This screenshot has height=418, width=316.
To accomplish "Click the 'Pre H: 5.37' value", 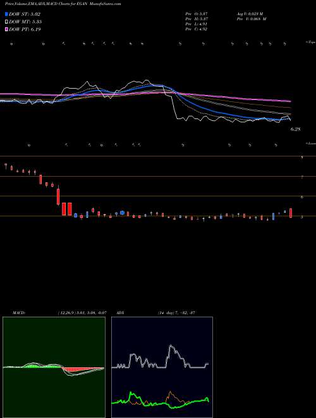I will pyautogui.click(x=197, y=19).
